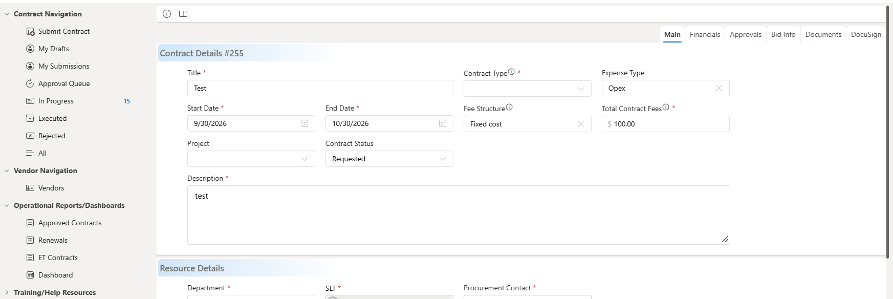Collapse the Vendor Navigation group
This screenshot has width=893, height=299.
[7, 171]
